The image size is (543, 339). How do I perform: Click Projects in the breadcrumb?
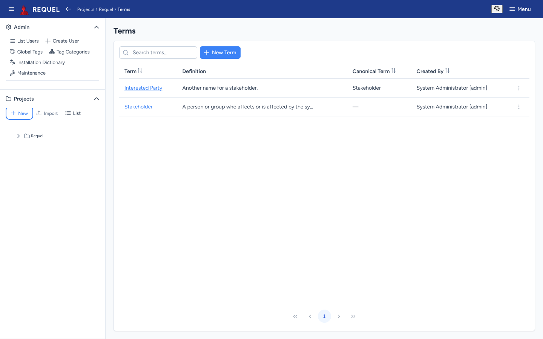tap(86, 9)
